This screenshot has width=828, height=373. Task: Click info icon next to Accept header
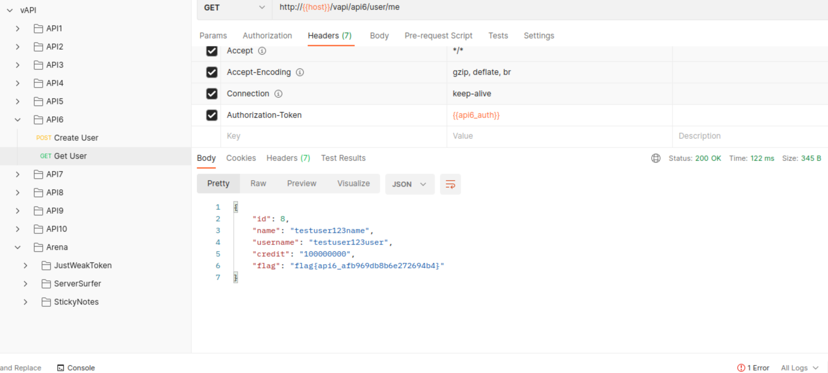[x=262, y=51]
